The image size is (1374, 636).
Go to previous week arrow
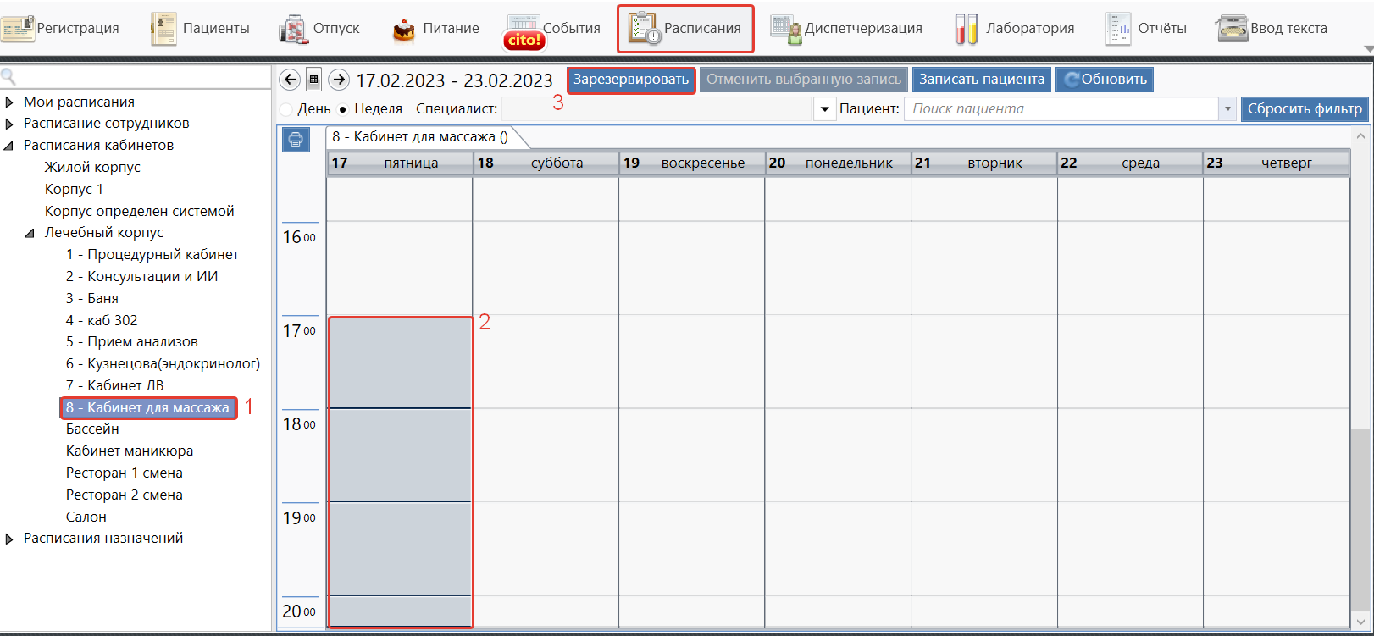point(290,80)
